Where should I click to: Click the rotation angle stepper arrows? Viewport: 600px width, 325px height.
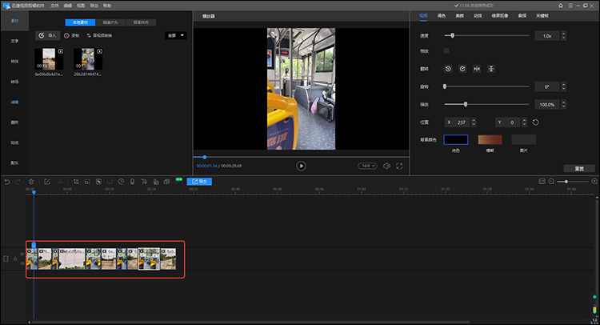pyautogui.click(x=563, y=87)
